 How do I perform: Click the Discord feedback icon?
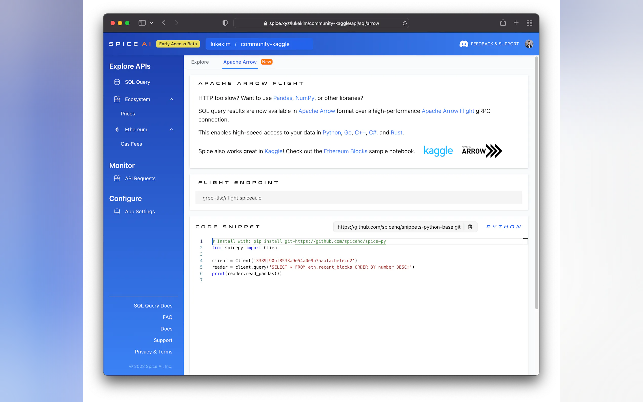[464, 44]
